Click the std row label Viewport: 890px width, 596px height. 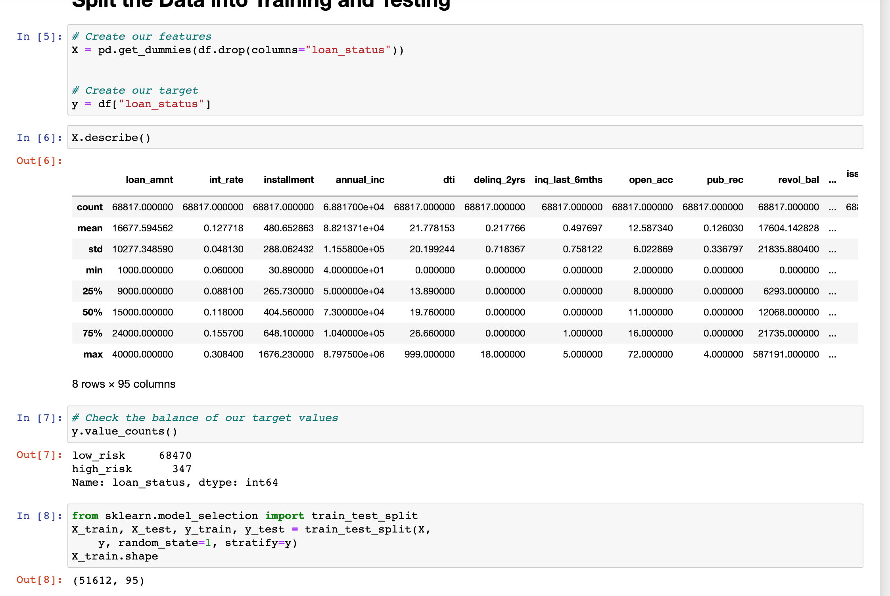(x=95, y=249)
